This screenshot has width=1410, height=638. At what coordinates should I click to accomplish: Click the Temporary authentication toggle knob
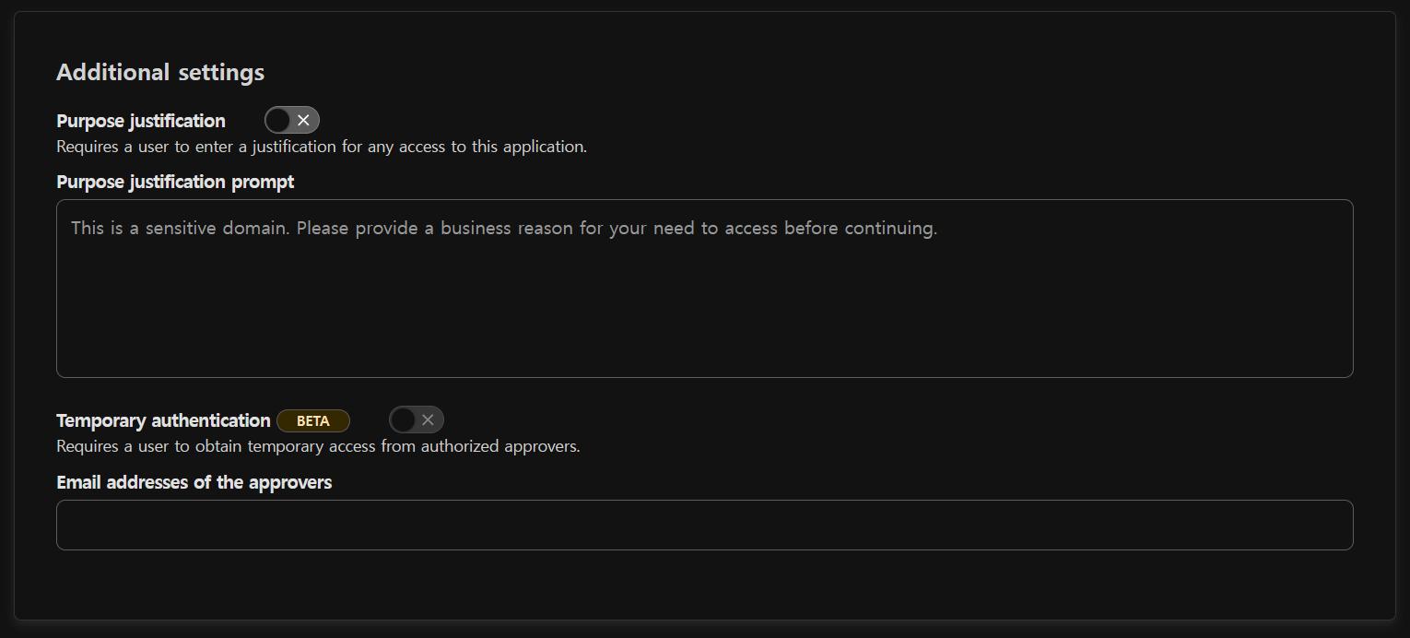coord(403,420)
